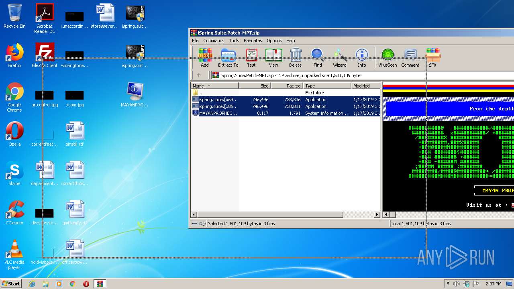Open the Find tool in WinRAR
Screen dimensions: 514x289
click(318, 58)
